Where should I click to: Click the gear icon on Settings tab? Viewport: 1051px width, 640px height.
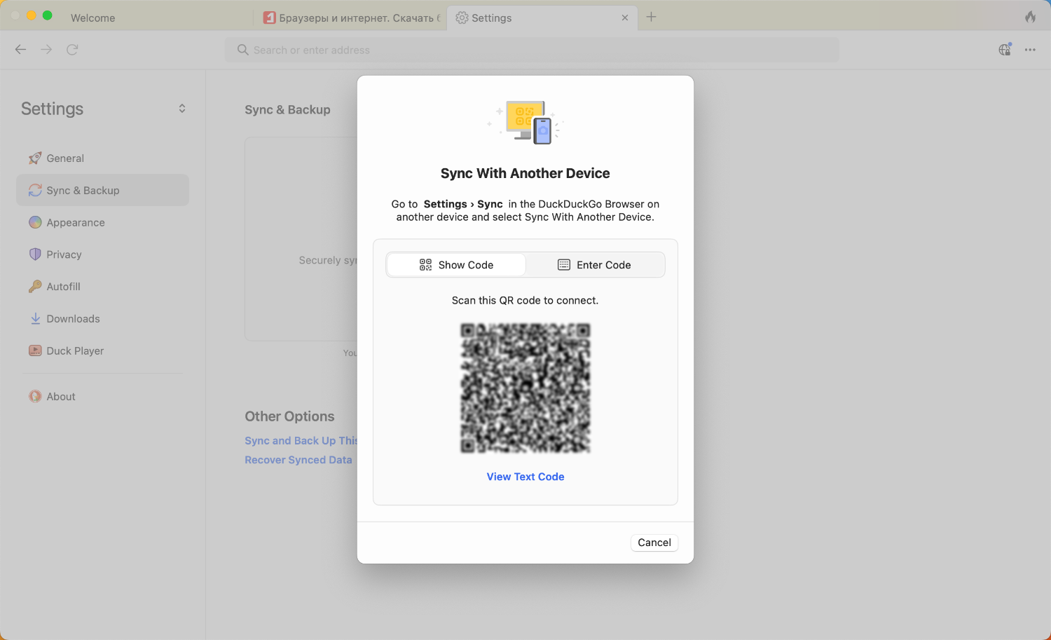pos(462,18)
